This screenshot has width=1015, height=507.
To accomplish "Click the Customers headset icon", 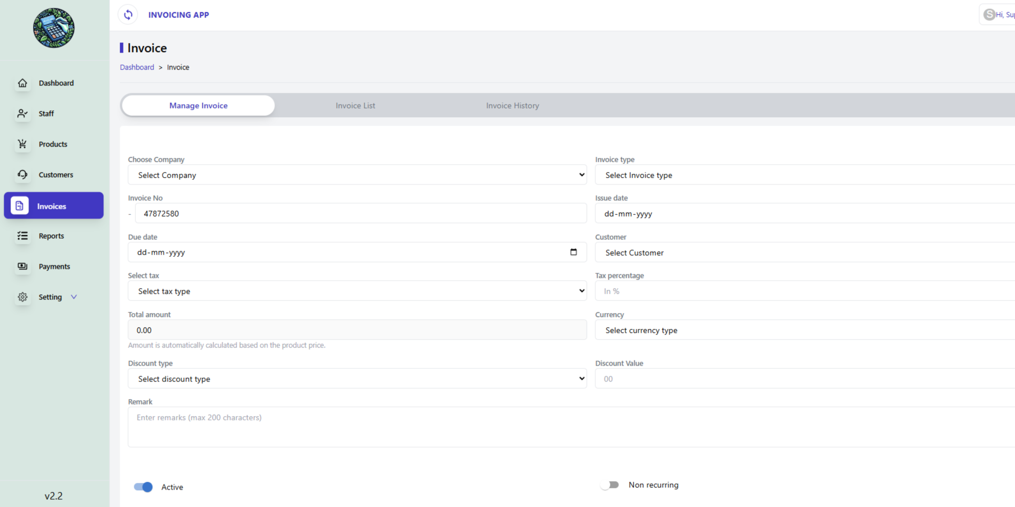I will [x=23, y=175].
